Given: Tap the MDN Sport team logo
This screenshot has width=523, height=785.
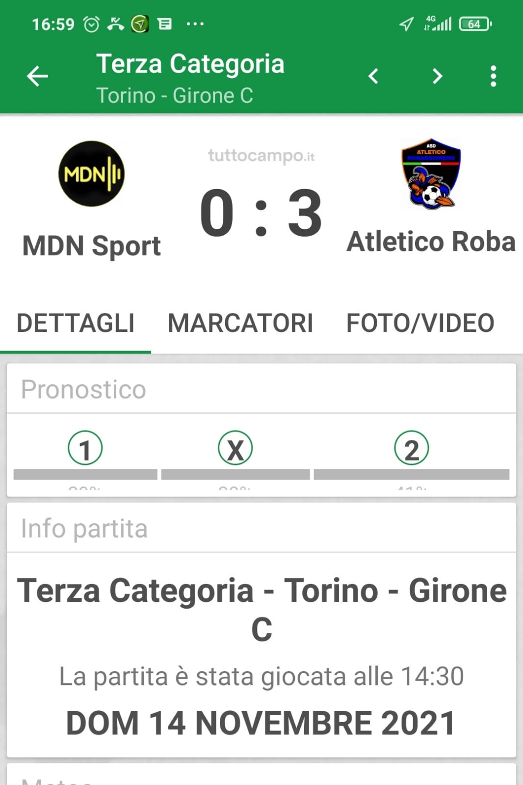Looking at the screenshot, I should 92,174.
